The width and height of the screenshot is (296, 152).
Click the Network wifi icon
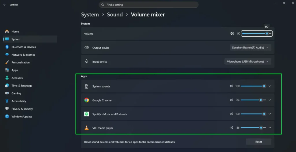point(7,55)
